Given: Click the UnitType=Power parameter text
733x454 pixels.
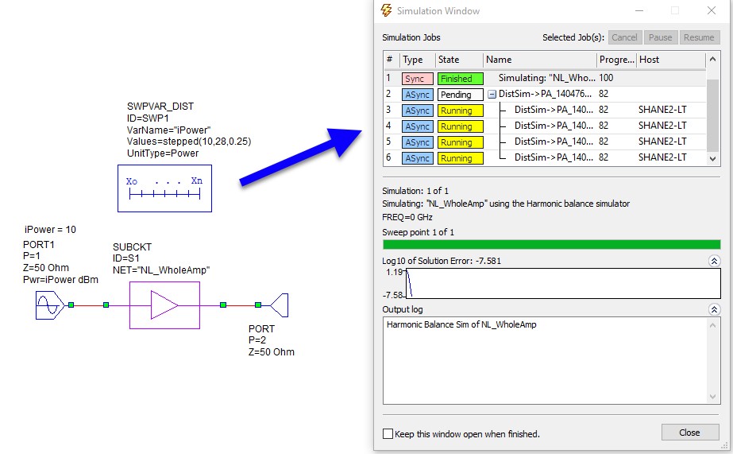Looking at the screenshot, I should [x=163, y=153].
